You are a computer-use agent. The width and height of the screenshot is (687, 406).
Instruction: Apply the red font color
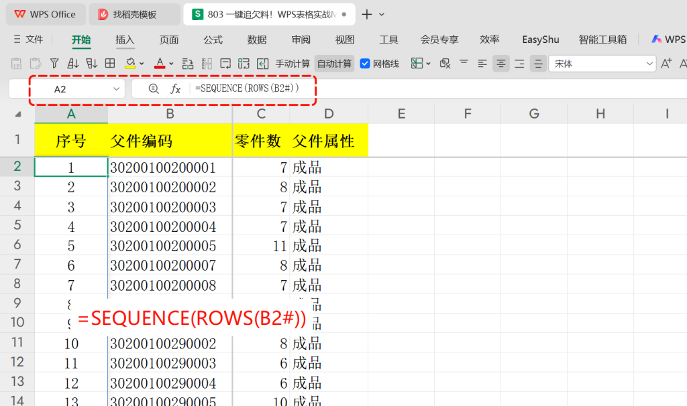(x=160, y=64)
